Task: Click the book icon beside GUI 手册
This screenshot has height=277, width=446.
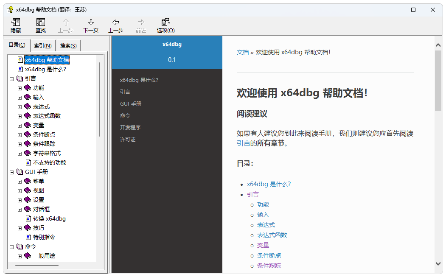Action: point(20,172)
